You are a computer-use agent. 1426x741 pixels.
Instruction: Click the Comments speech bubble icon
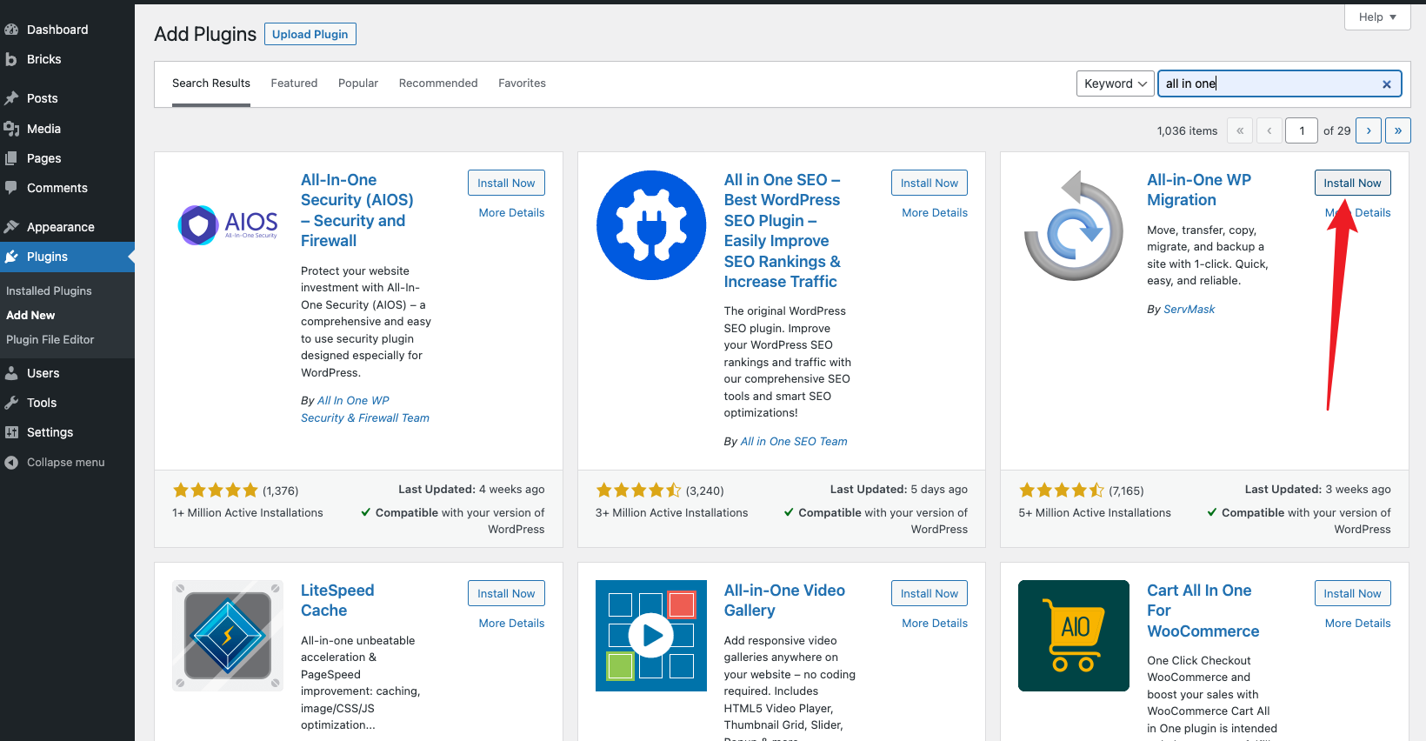click(11, 188)
